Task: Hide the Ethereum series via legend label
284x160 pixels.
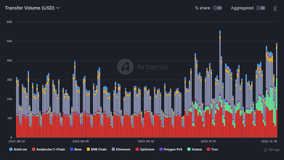Action: 123,149
